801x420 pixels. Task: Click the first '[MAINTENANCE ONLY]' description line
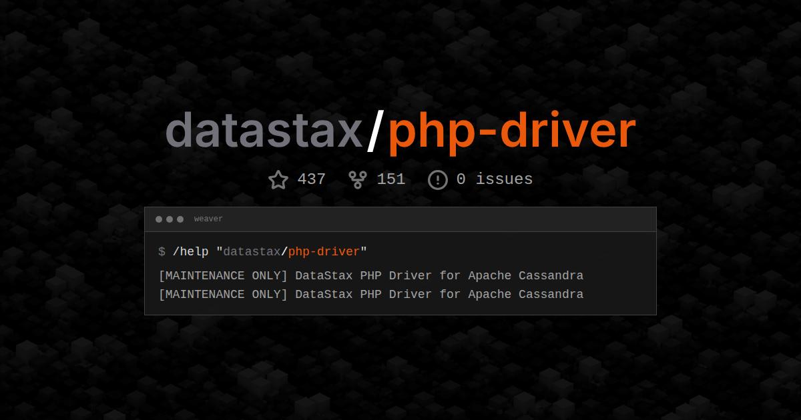point(371,276)
